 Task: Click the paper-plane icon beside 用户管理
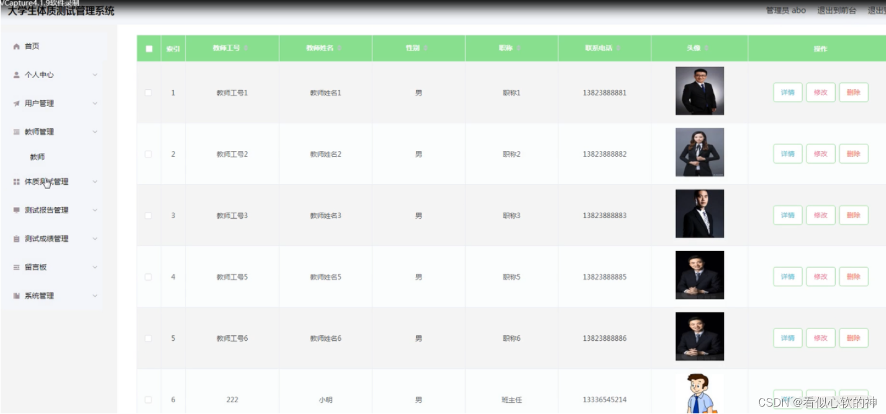point(17,103)
